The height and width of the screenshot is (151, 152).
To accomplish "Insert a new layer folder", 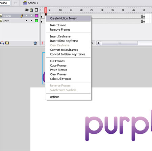I will click(7, 43).
